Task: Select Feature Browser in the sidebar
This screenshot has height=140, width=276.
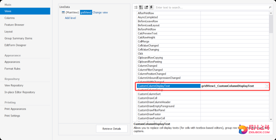Action: click(14, 25)
